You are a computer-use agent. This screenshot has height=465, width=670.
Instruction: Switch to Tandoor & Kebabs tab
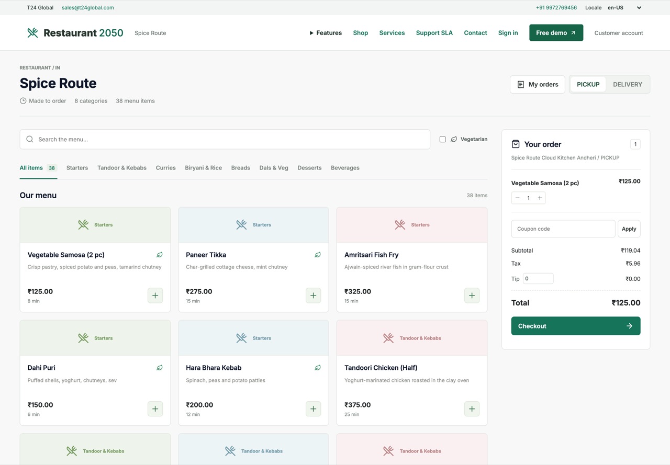tap(122, 168)
